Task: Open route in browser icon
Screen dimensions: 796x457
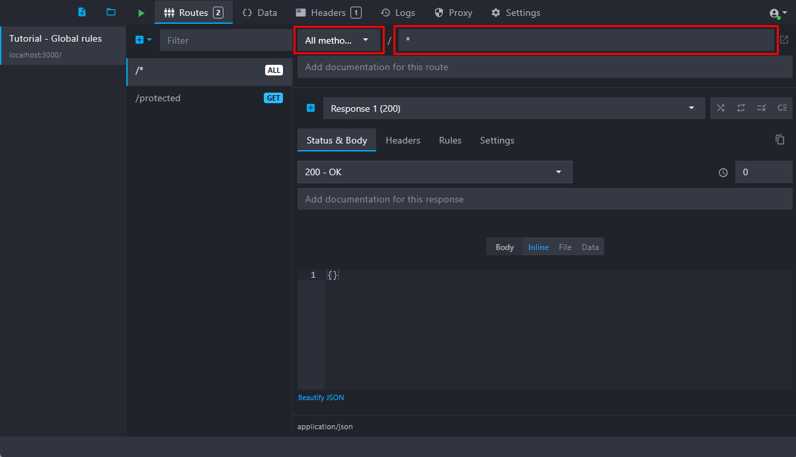Action: tap(784, 40)
